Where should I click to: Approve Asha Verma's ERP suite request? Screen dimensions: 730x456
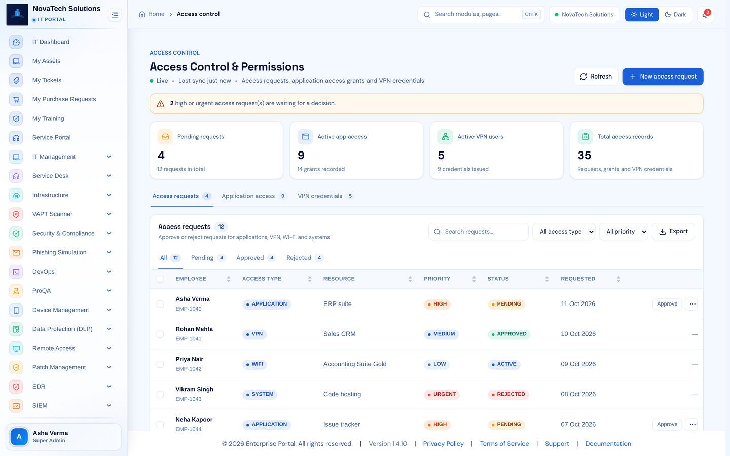(x=667, y=304)
